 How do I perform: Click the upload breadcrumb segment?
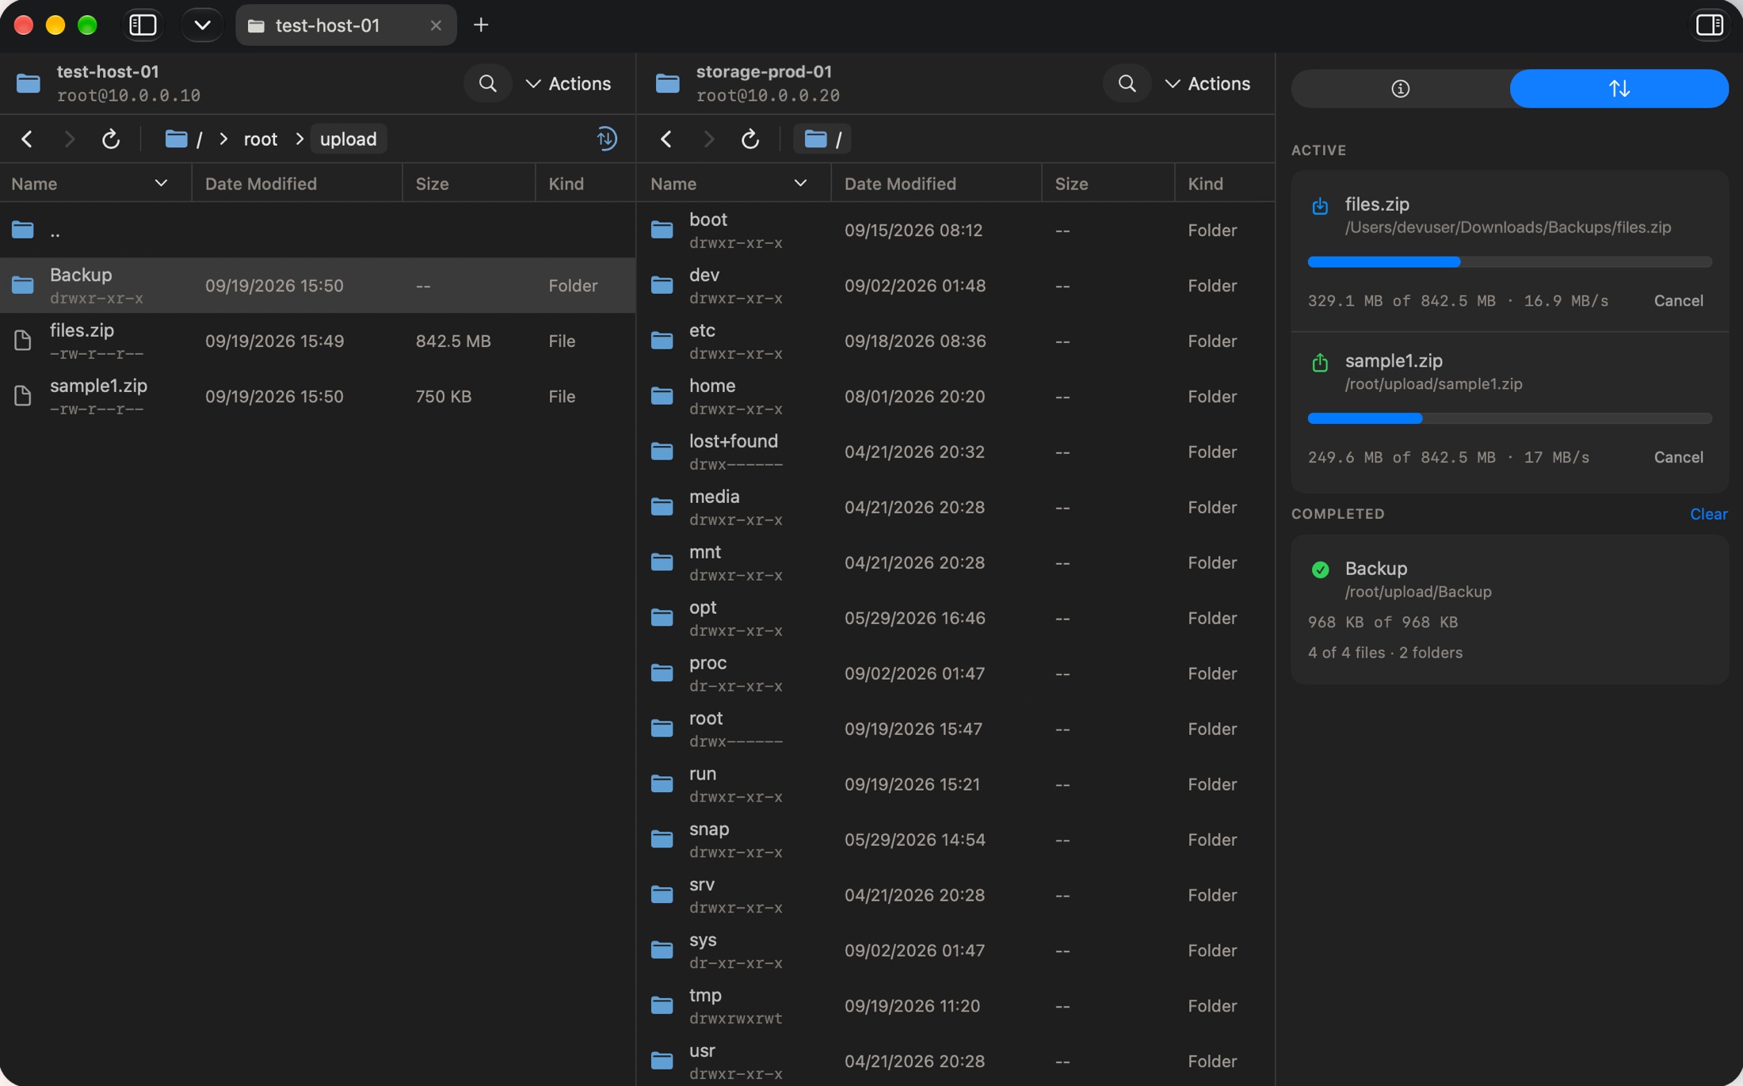(349, 139)
